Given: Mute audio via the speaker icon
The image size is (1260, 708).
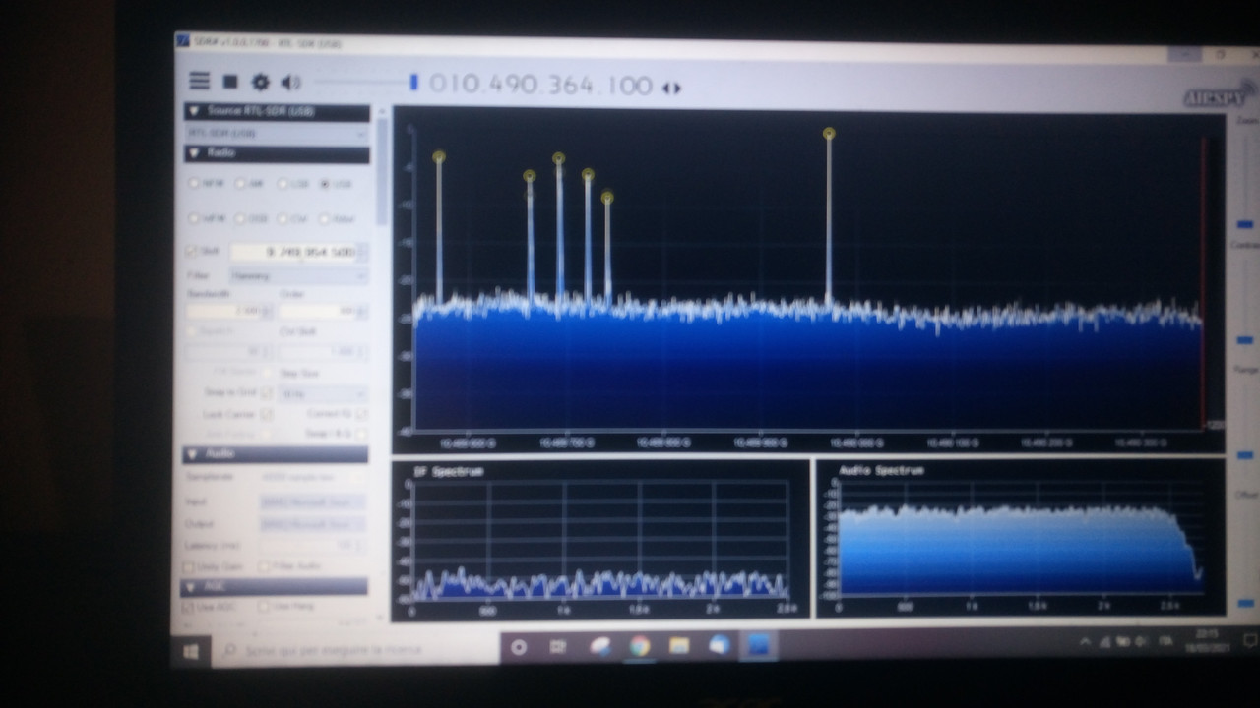Looking at the screenshot, I should click(x=290, y=83).
